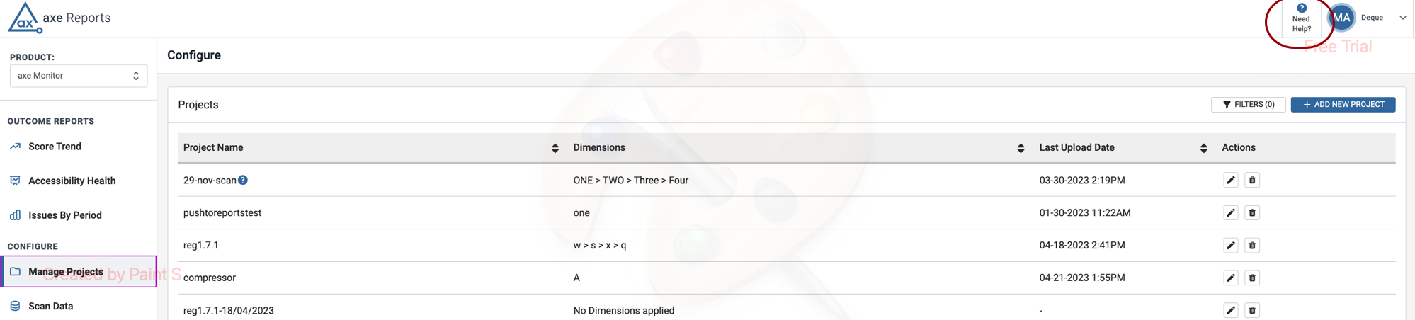Click the MA user avatar
Viewport: 1415px width, 320px height.
click(x=1341, y=18)
